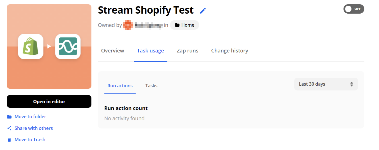
Task: Click the owner's avatar icon
Action: click(x=128, y=25)
